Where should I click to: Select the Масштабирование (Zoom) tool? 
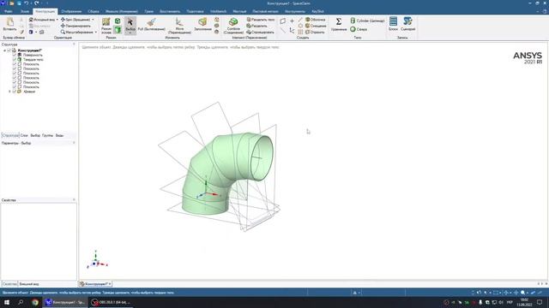click(76, 33)
